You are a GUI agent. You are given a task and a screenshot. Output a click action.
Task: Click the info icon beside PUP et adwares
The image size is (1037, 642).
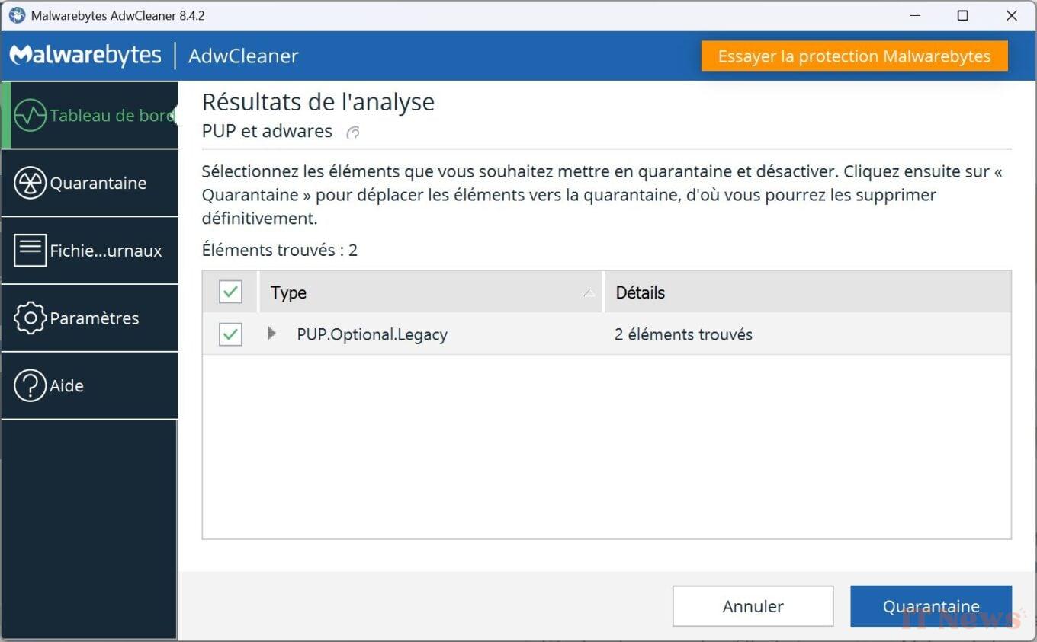coord(353,133)
